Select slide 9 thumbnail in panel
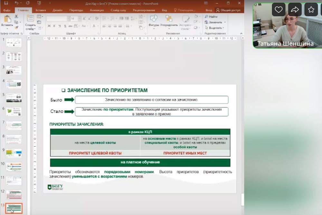The image size is (322, 215). click(x=14, y=153)
